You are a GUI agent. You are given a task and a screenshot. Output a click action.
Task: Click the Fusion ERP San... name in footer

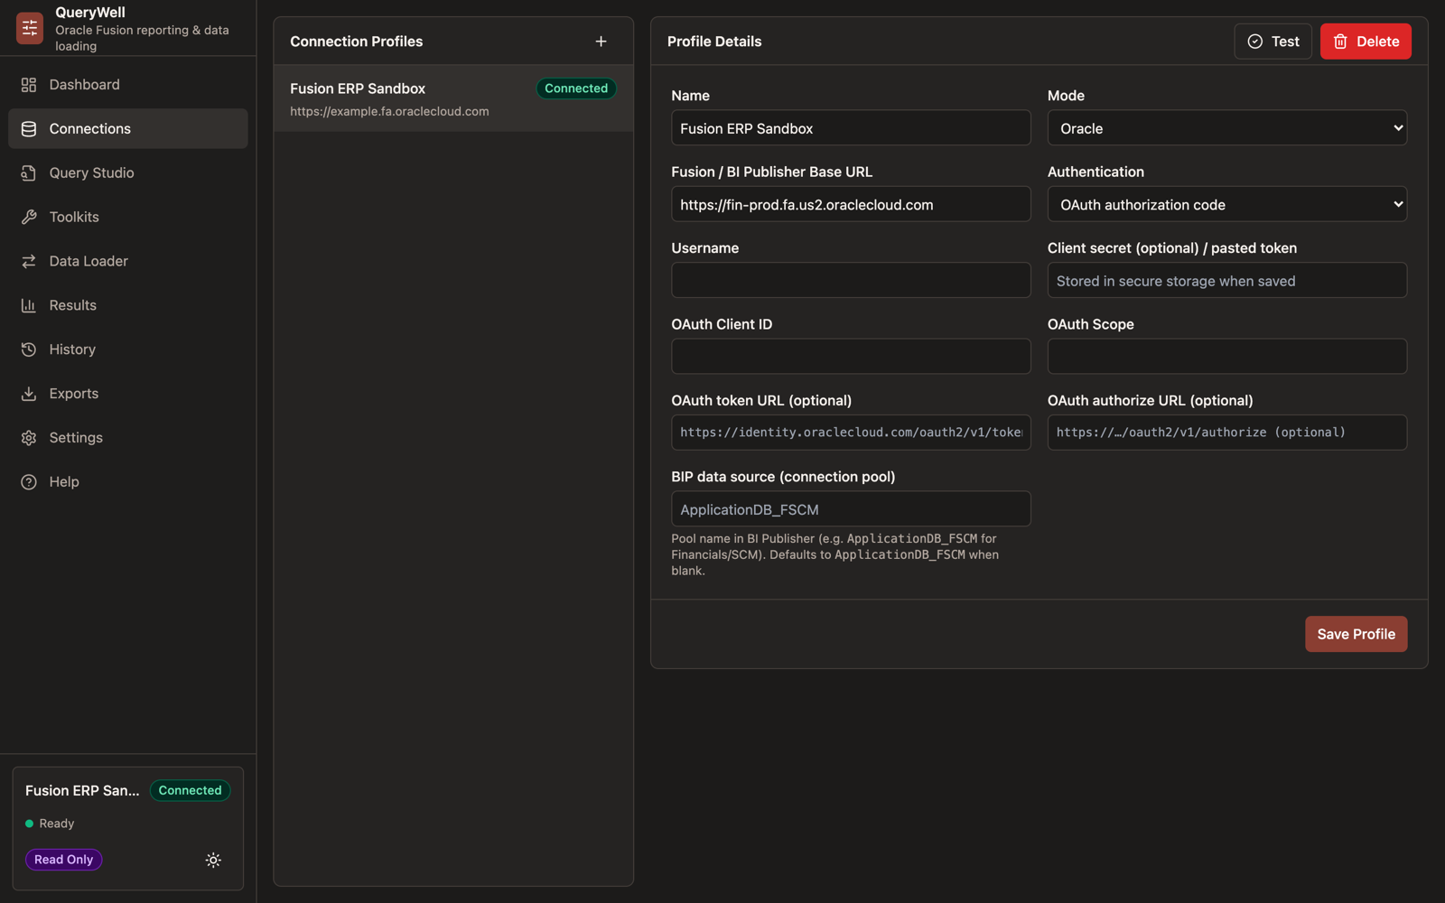(x=82, y=791)
